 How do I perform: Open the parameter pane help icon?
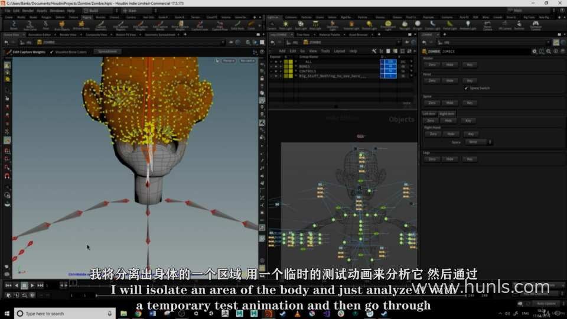click(562, 51)
